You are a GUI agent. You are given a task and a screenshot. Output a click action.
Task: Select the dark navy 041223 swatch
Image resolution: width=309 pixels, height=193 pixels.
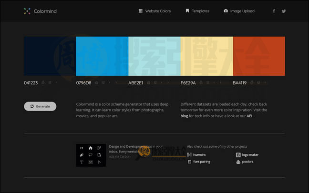[x=50, y=56]
